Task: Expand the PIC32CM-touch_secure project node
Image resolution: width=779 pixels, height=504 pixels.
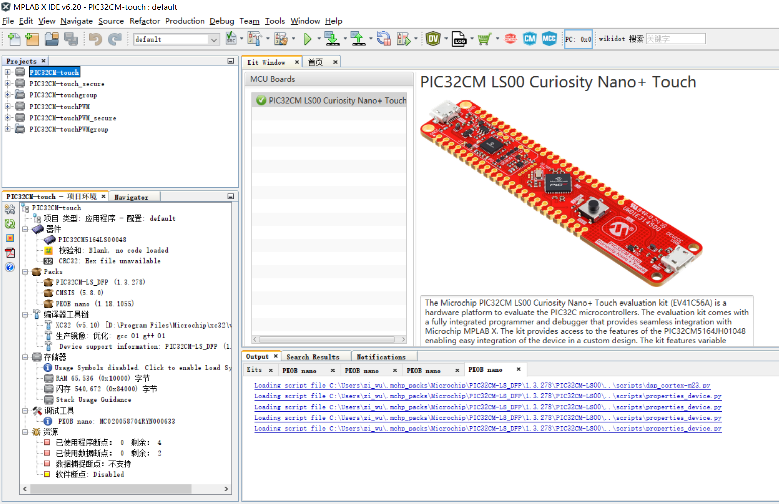Action: point(7,83)
